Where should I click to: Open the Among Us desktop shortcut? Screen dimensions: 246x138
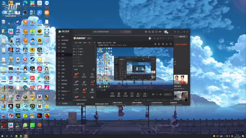click(47, 117)
